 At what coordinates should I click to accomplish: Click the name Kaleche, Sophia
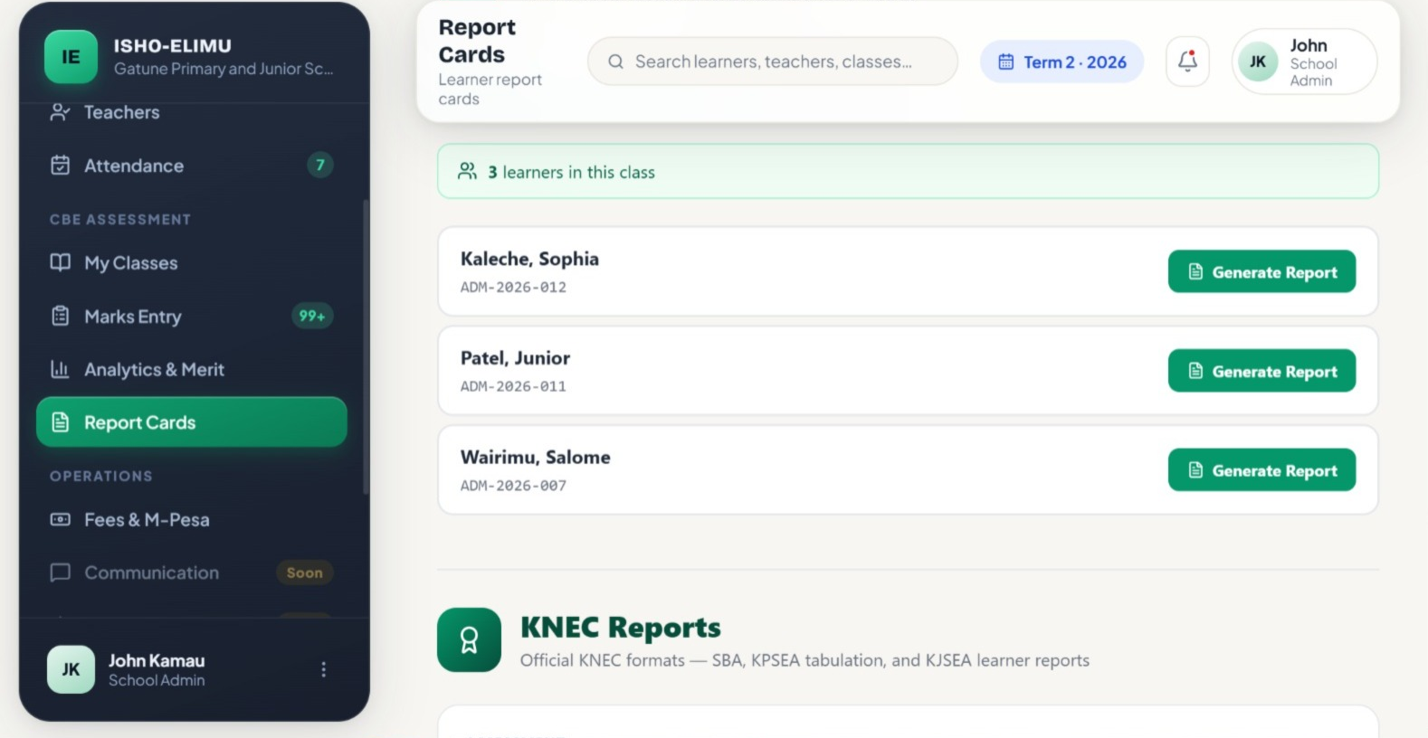529,259
